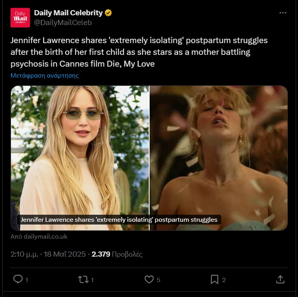
Task: Like the post with the heart icon
Action: (x=149, y=279)
